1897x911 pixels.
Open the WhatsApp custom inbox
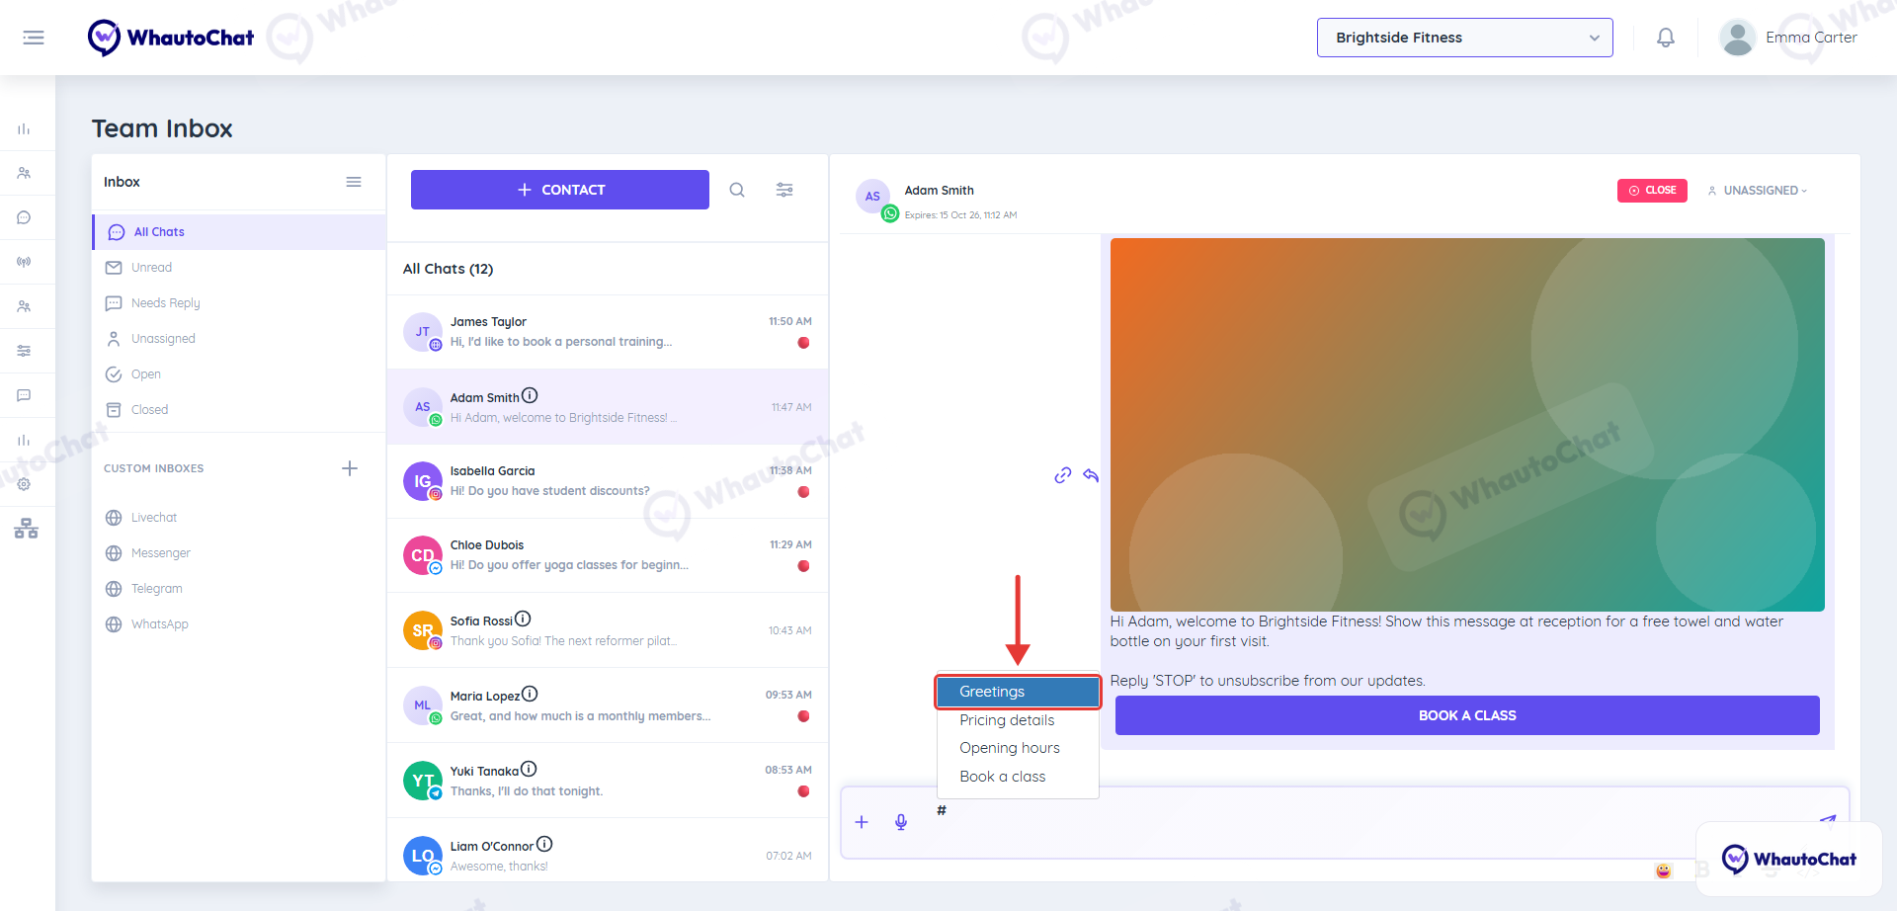(x=239, y=624)
